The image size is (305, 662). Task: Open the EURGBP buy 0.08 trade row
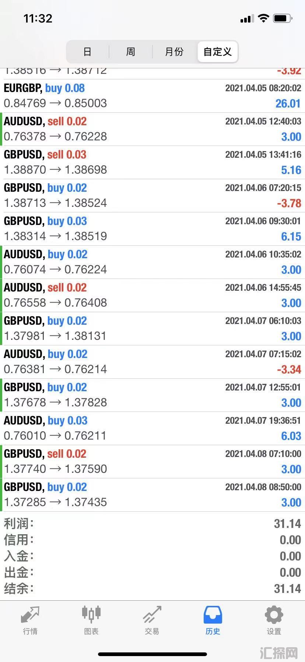[152, 96]
